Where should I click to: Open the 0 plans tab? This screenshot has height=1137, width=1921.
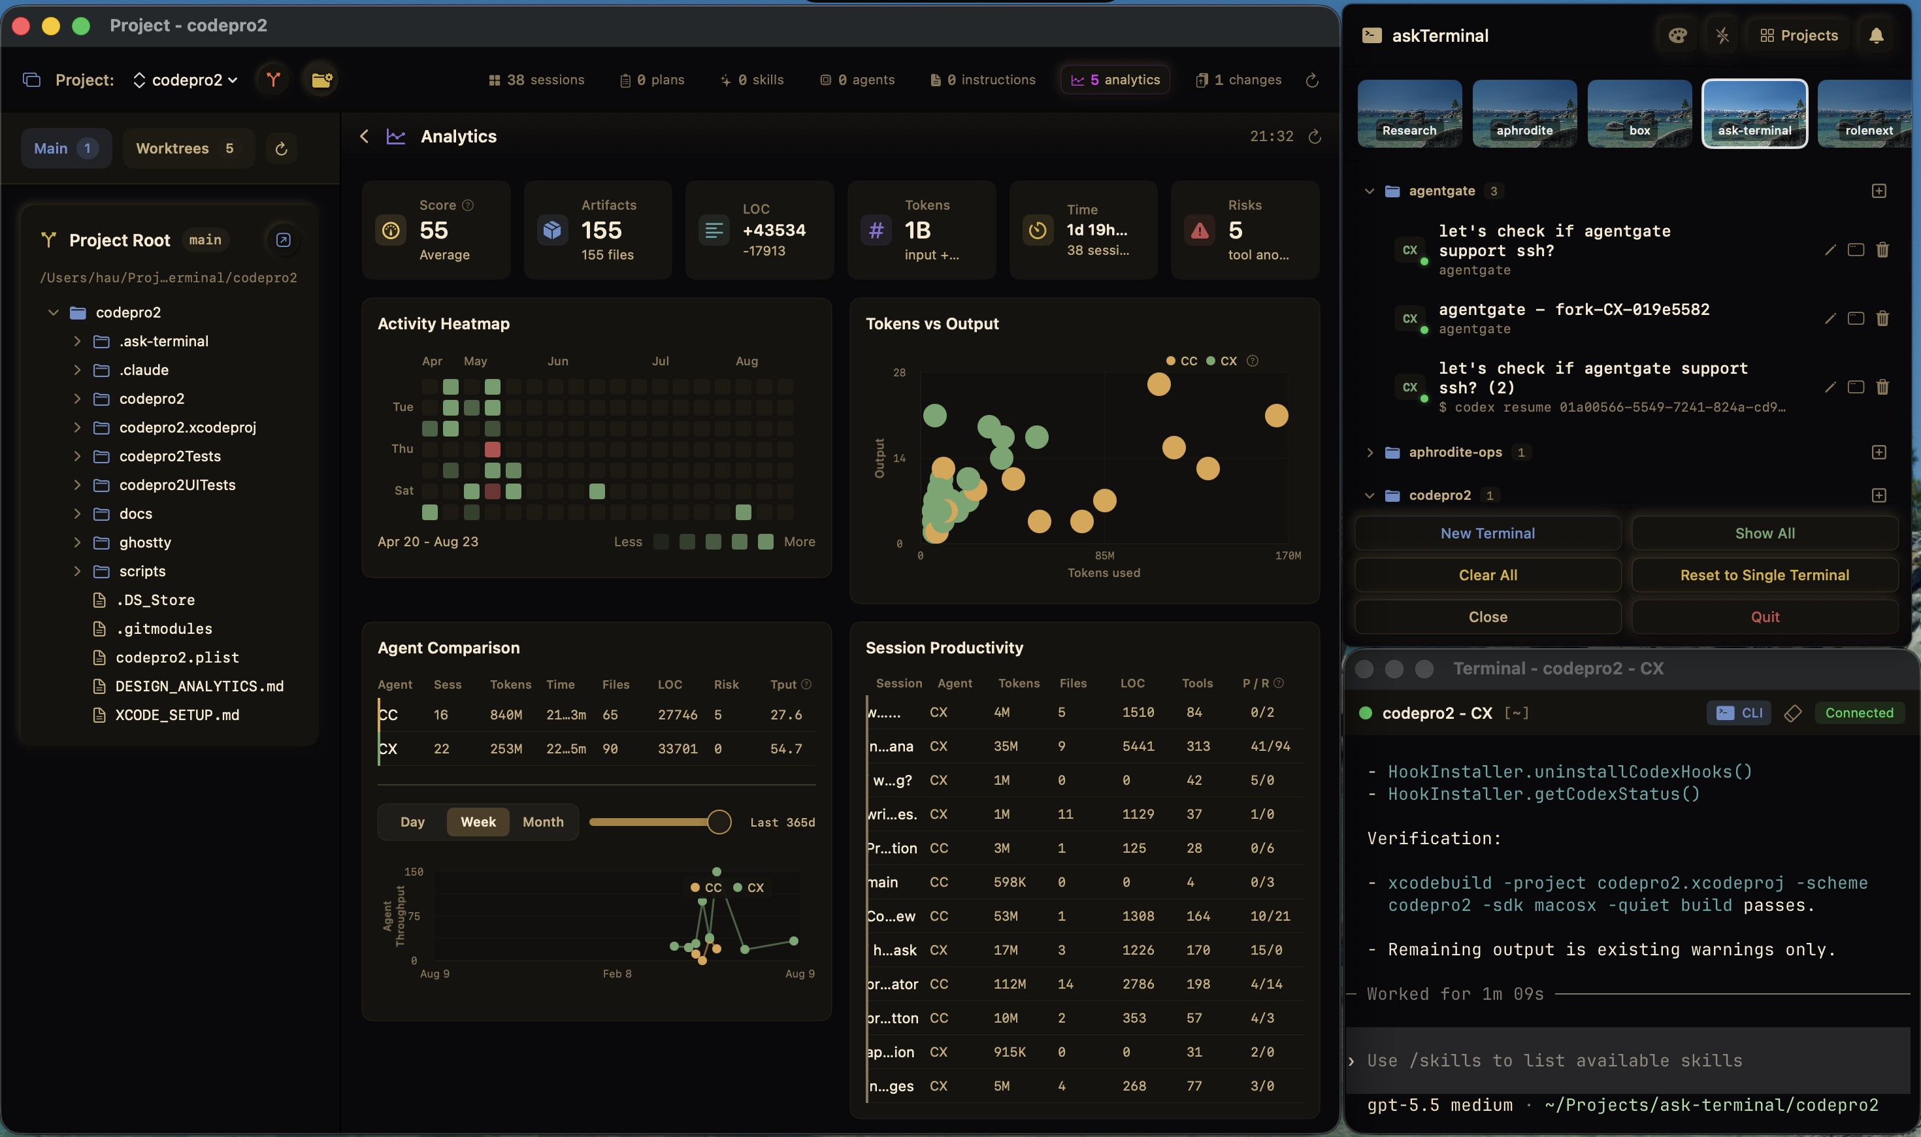652,80
